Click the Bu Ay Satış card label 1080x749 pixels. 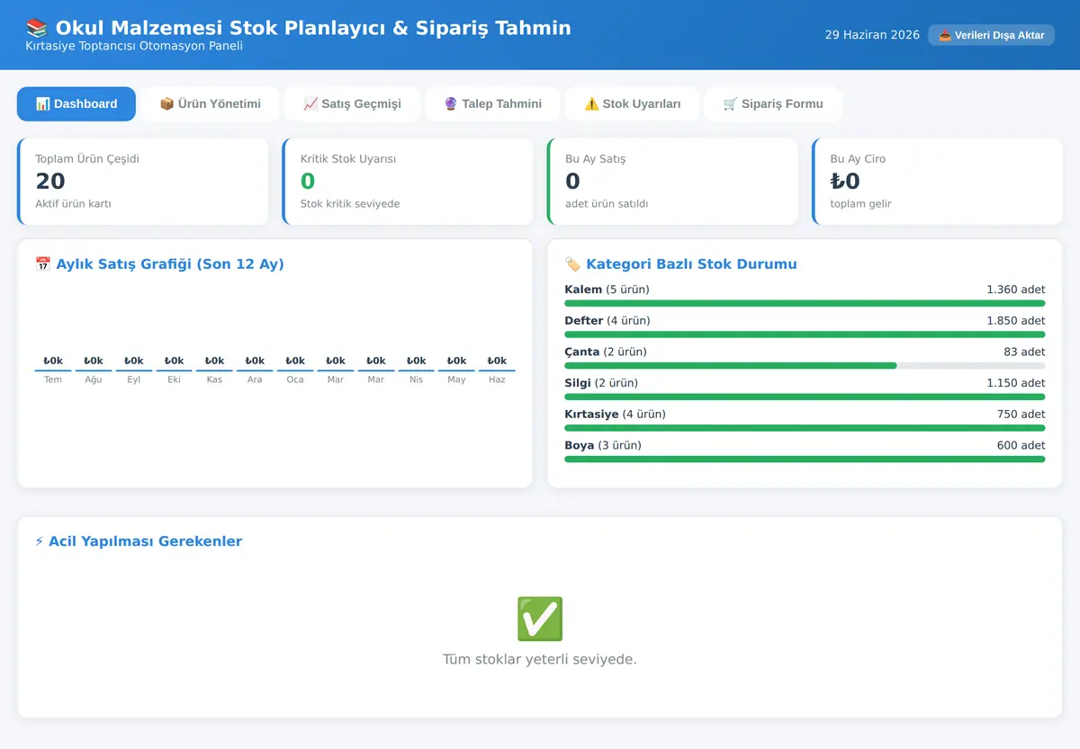coord(596,159)
